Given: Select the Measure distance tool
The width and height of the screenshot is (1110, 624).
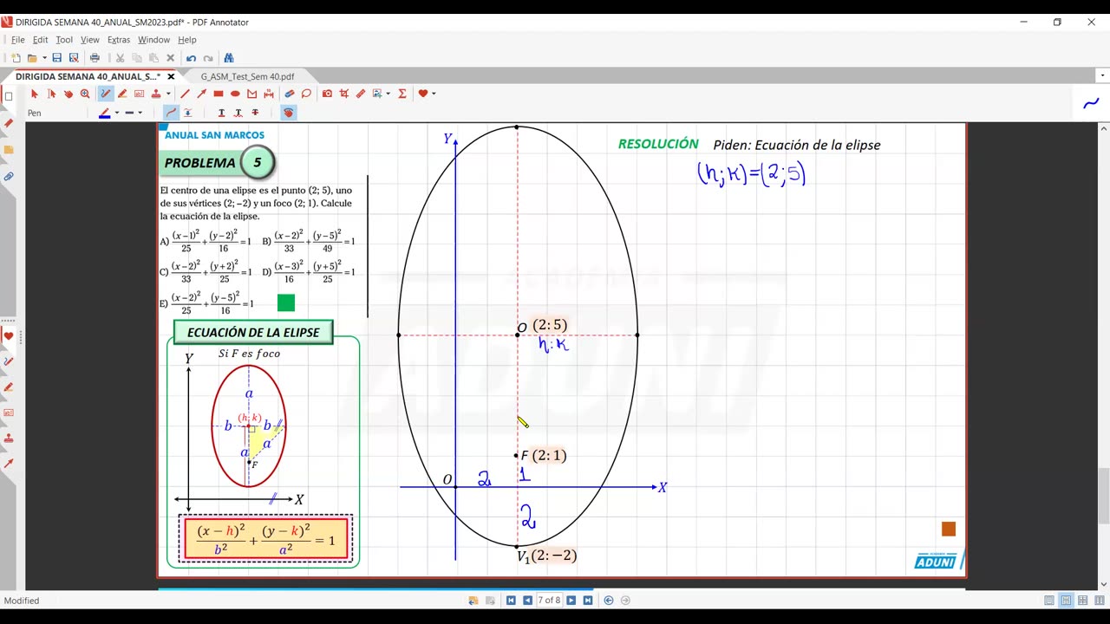Looking at the screenshot, I should [269, 94].
